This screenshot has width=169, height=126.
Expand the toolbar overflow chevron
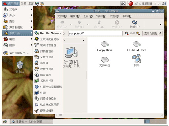tap(161, 24)
